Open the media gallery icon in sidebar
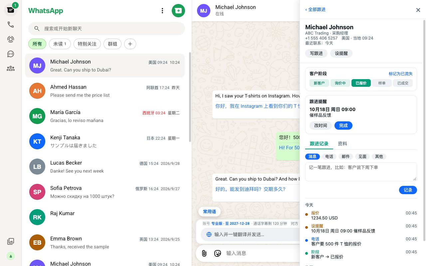 11,241
